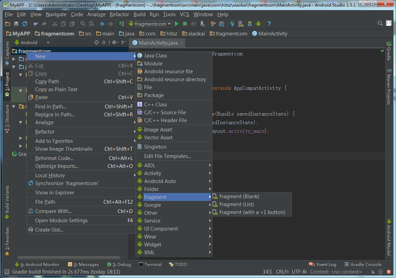Open the Gradle Console button

point(363,264)
